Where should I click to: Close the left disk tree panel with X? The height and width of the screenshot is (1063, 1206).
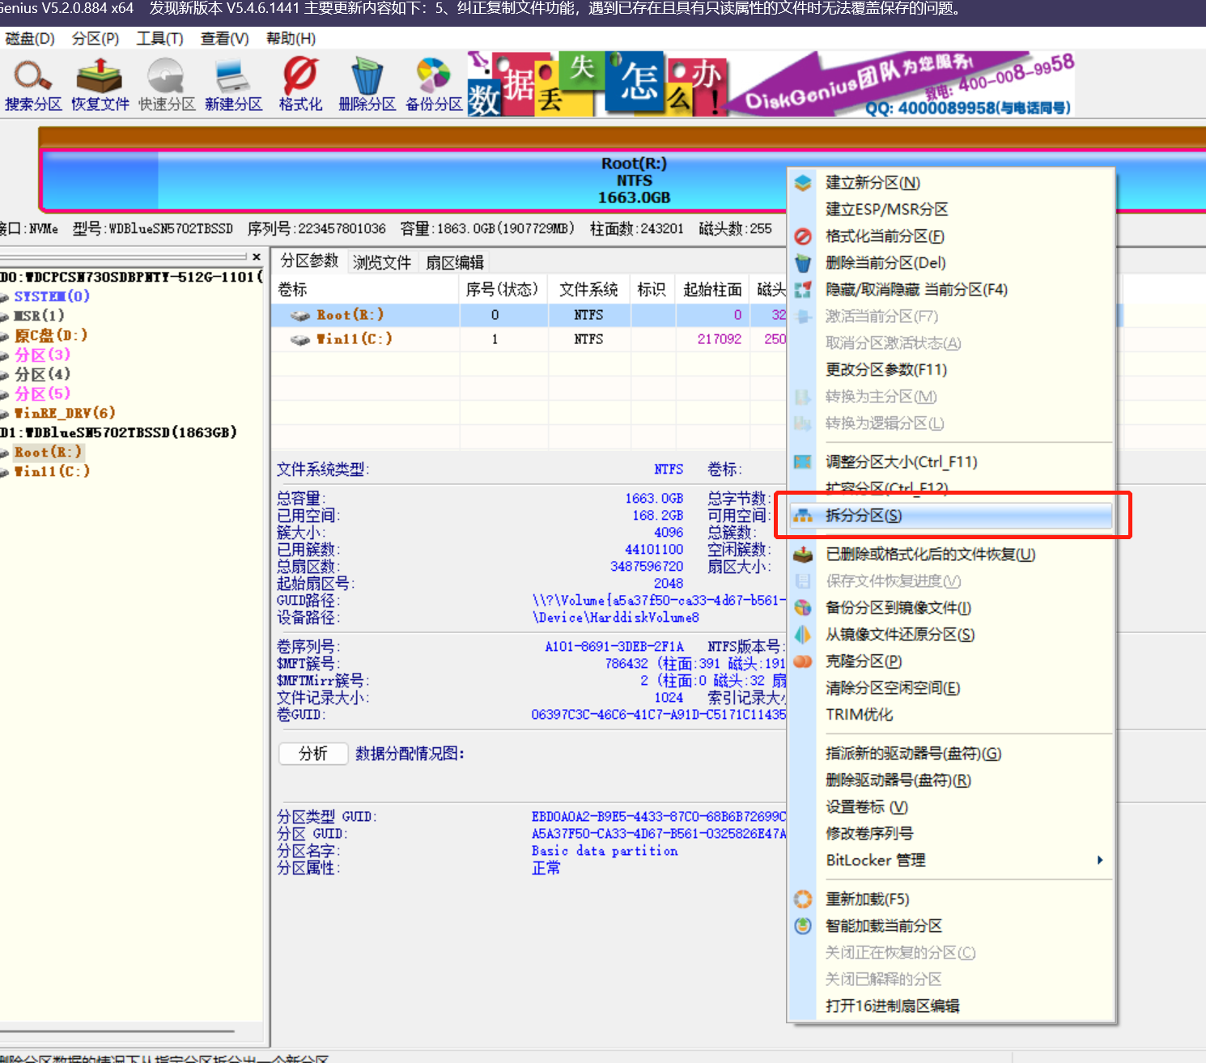257,257
